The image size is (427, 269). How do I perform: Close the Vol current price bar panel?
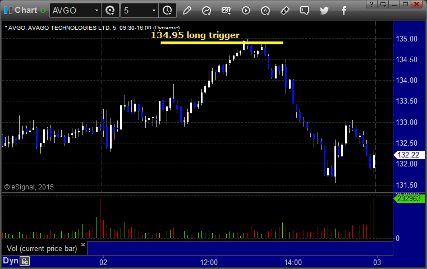[x=83, y=244]
